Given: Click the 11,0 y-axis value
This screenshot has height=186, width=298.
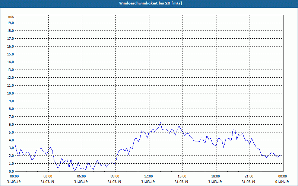Looking at the screenshot, I should pos(11,86).
